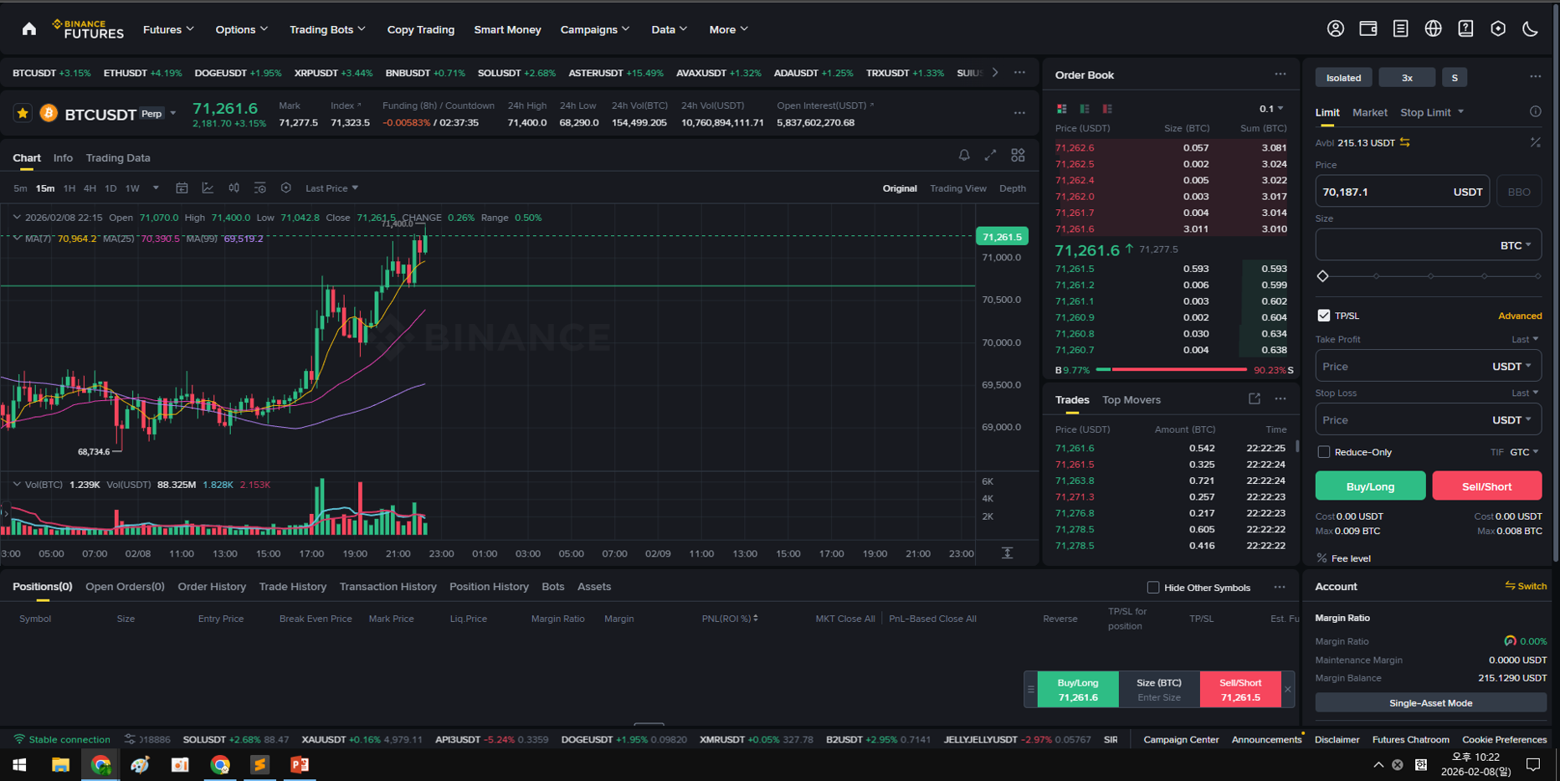
Task: Open order book 0.1 precision dropdown
Action: click(1271, 109)
